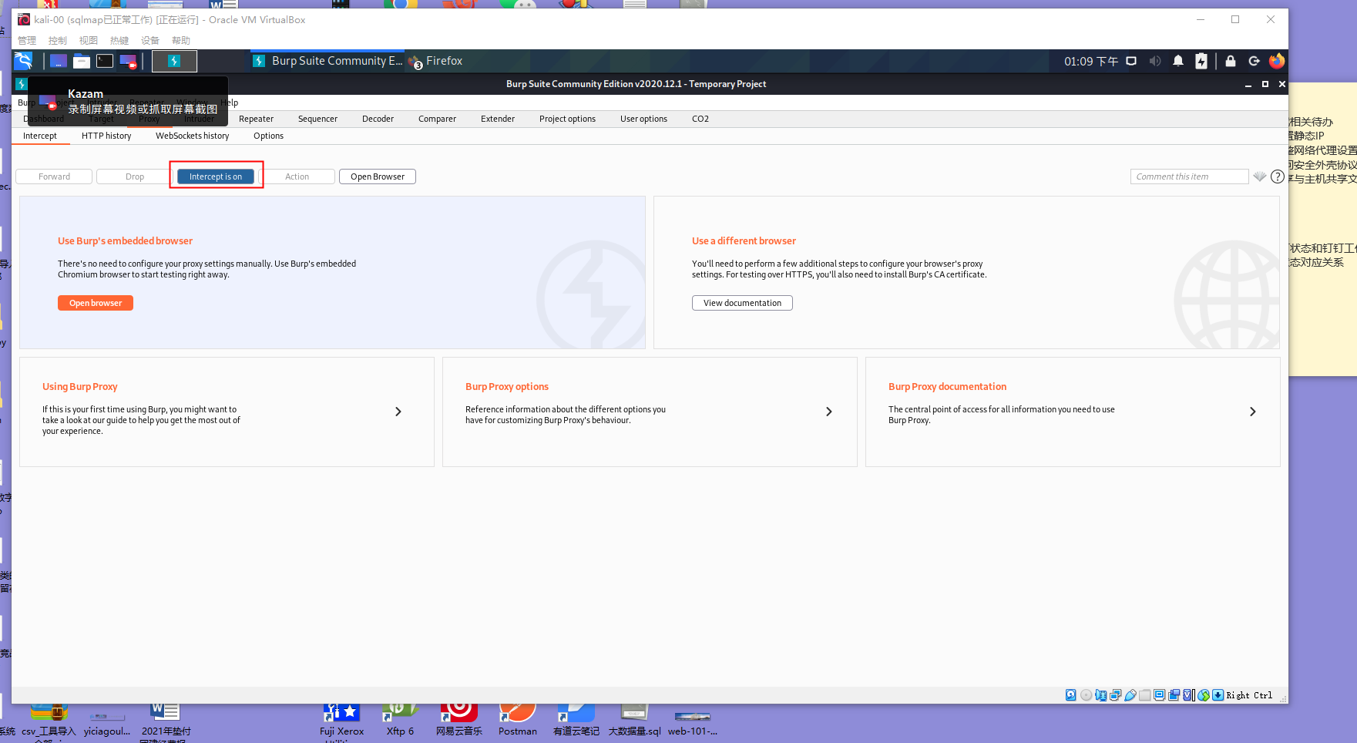Screen dimensions: 1357x743
Task: Open the Decoder tab
Action: pos(378,119)
